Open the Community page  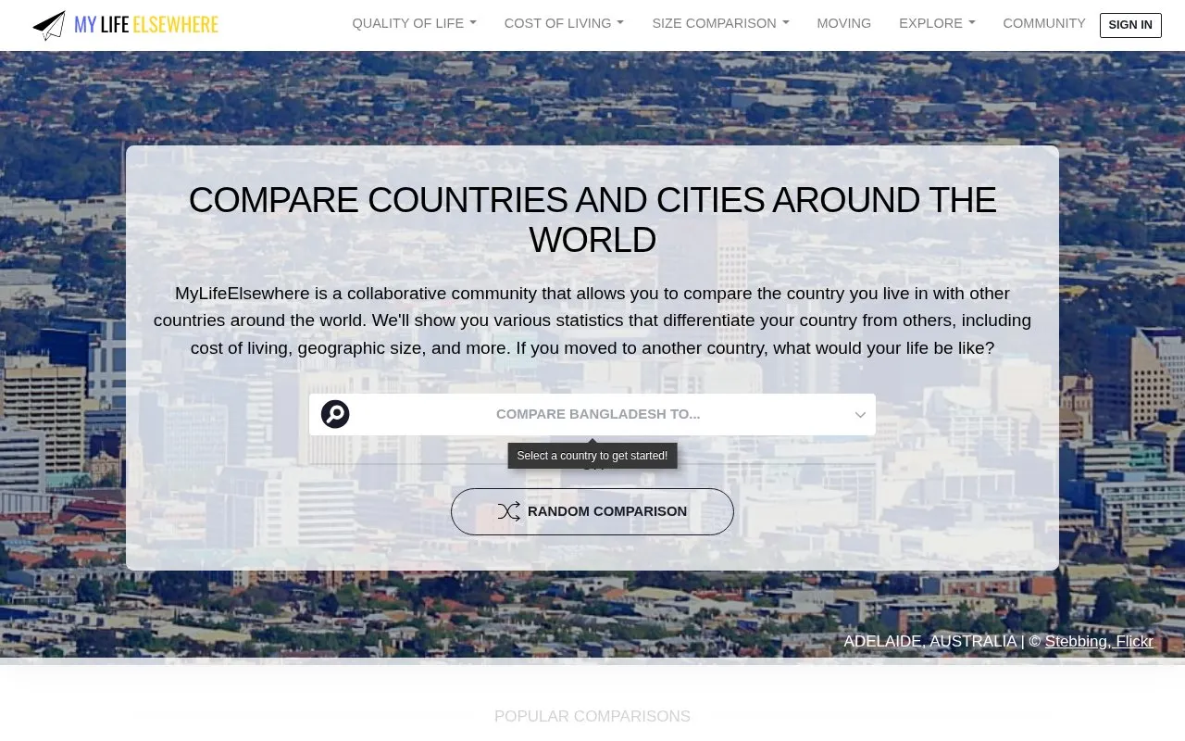[1044, 23]
